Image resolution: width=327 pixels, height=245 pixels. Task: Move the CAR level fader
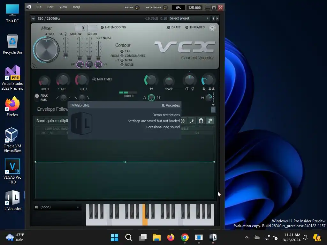[x=89, y=58]
